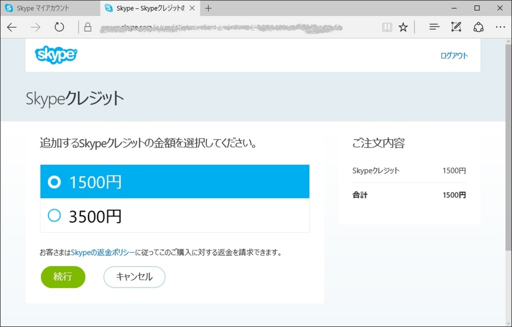This screenshot has height=327, width=512.
Task: Open the Hub three-lines icon
Action: 434,27
